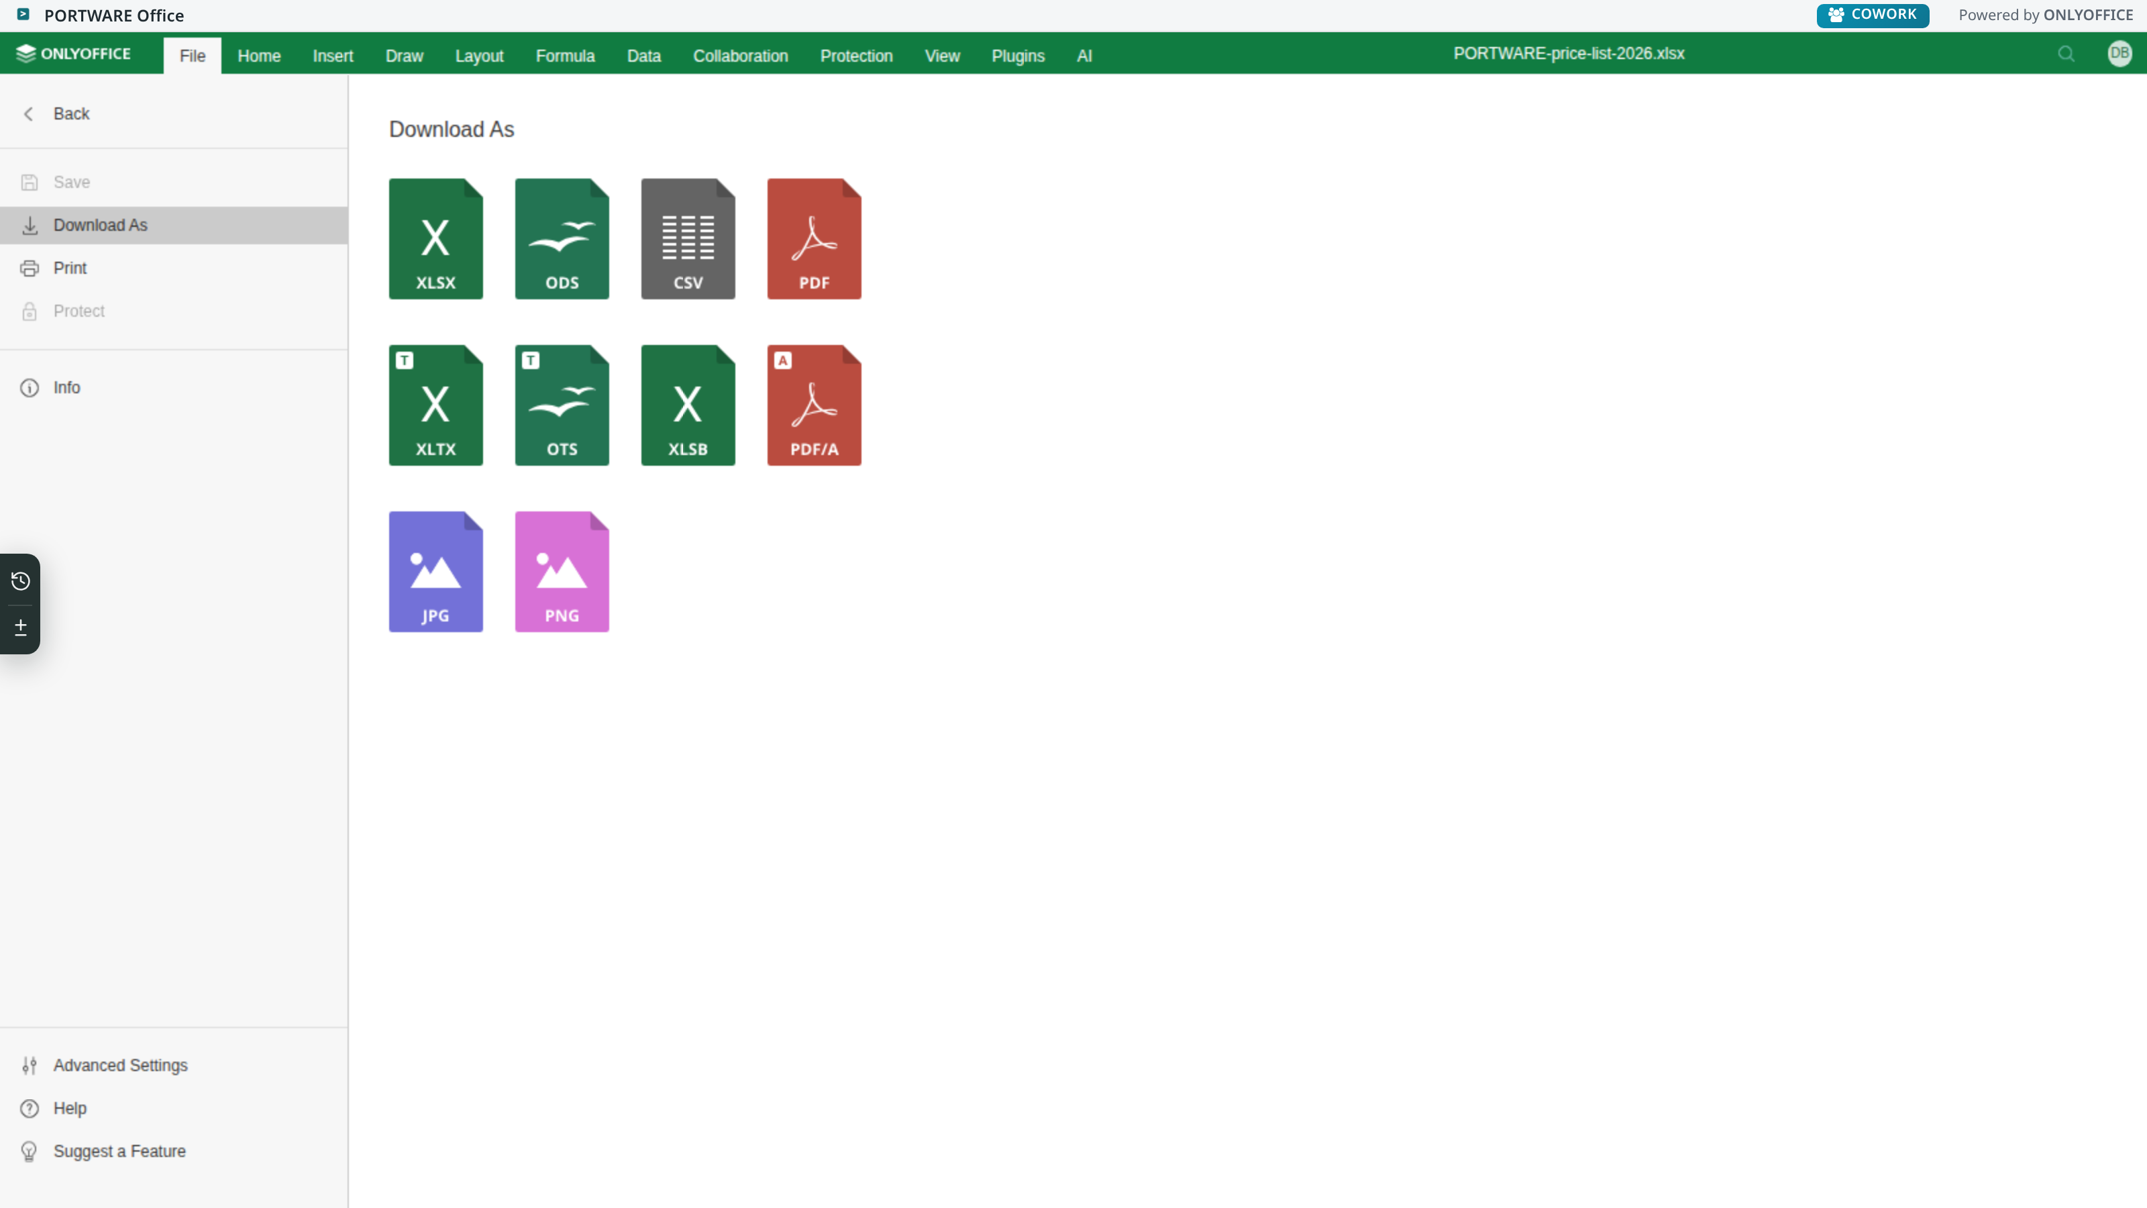Image resolution: width=2147 pixels, height=1208 pixels.
Task: Click the File tab
Action: [x=193, y=56]
